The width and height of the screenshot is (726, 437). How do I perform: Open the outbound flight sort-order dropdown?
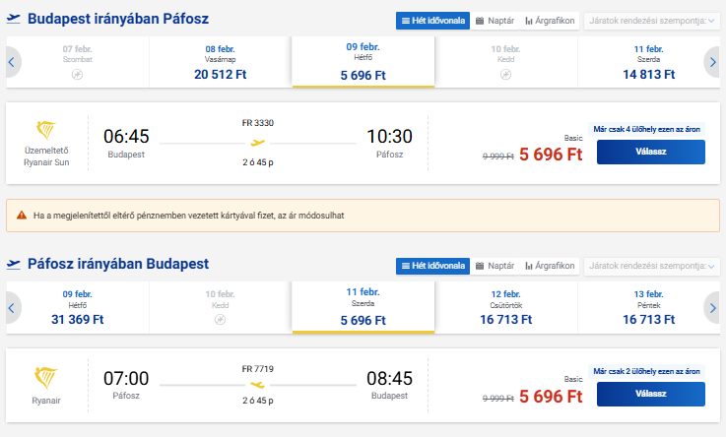tap(651, 20)
